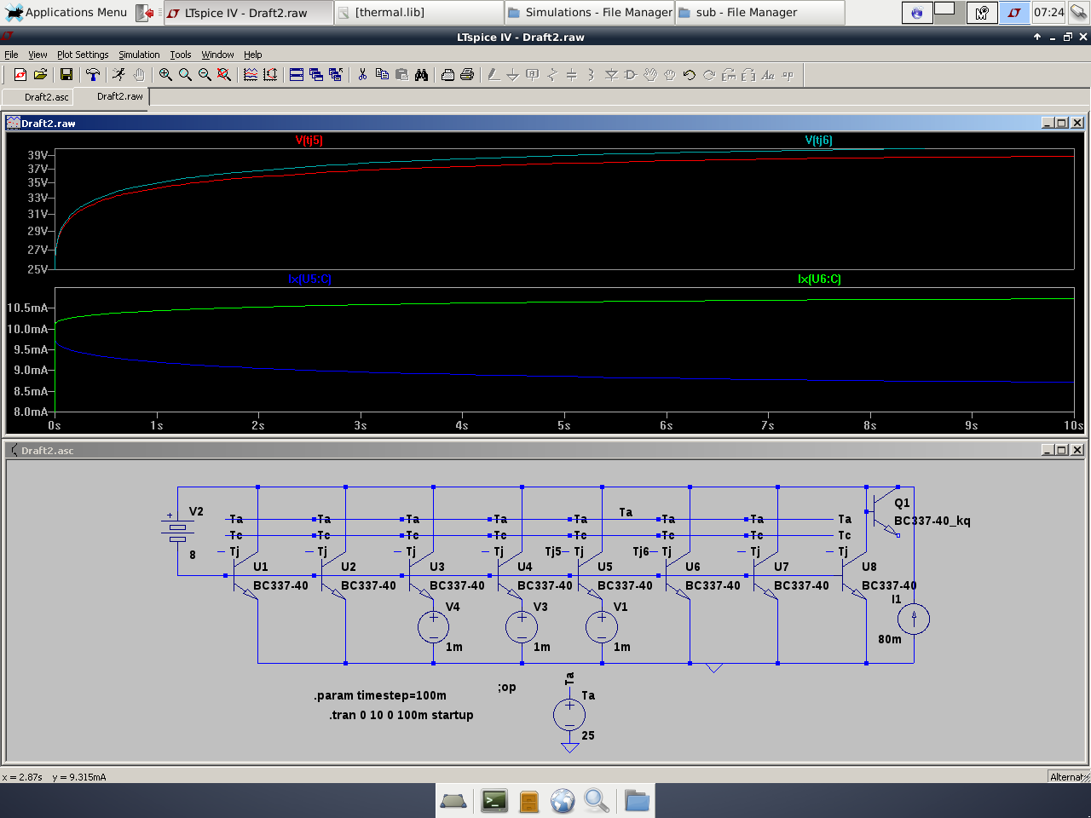The width and height of the screenshot is (1091, 818).
Task: Click the ';op' comment text in schematic
Action: 507,687
